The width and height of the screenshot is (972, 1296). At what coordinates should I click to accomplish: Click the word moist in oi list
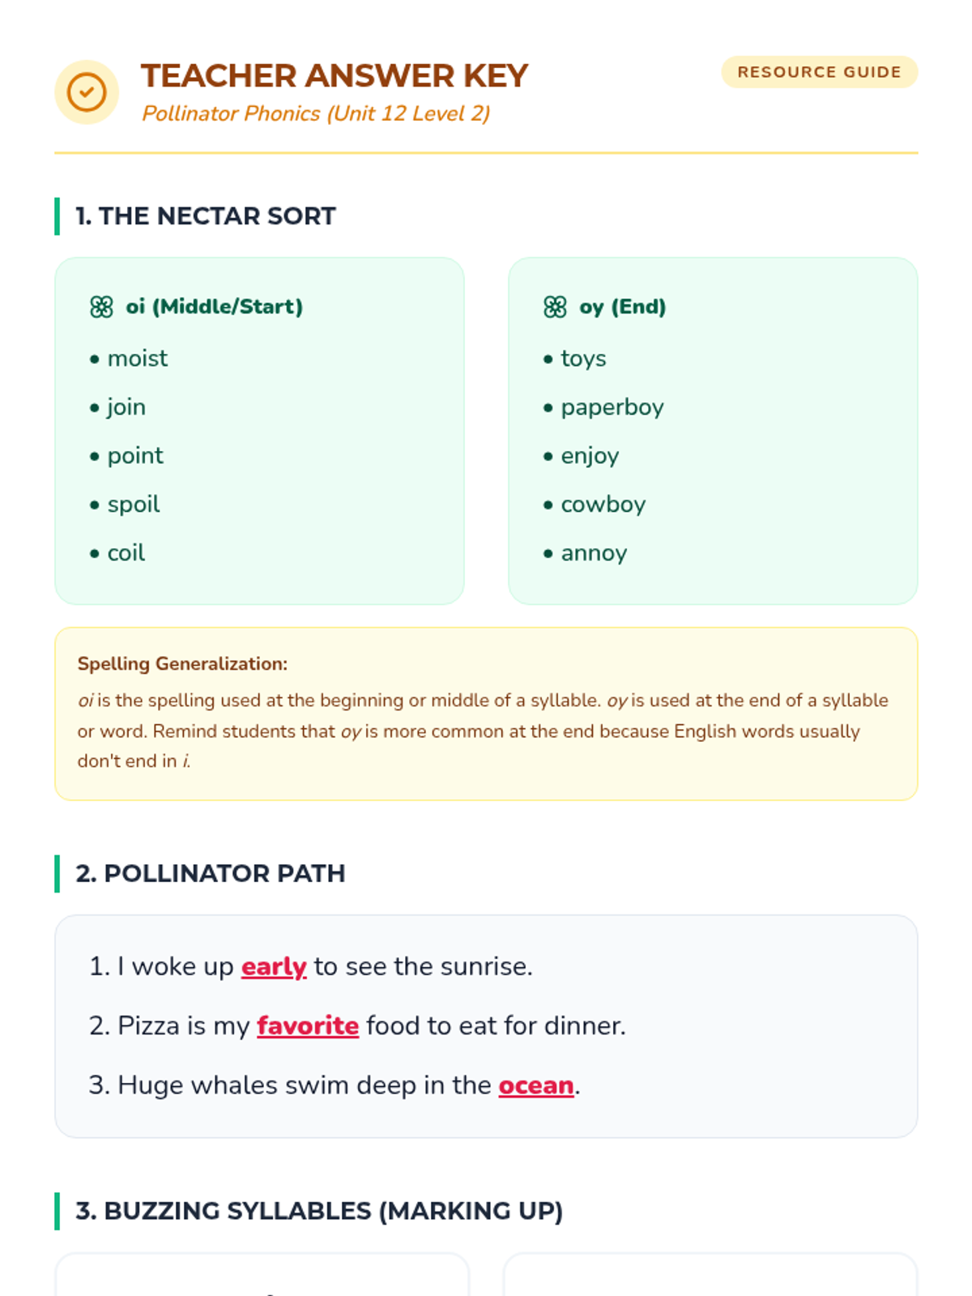tap(138, 359)
